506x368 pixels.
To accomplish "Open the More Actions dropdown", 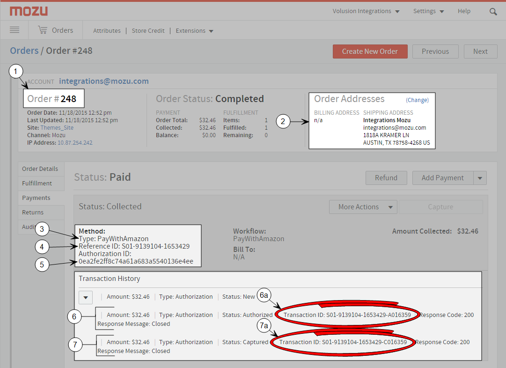I will coord(364,207).
